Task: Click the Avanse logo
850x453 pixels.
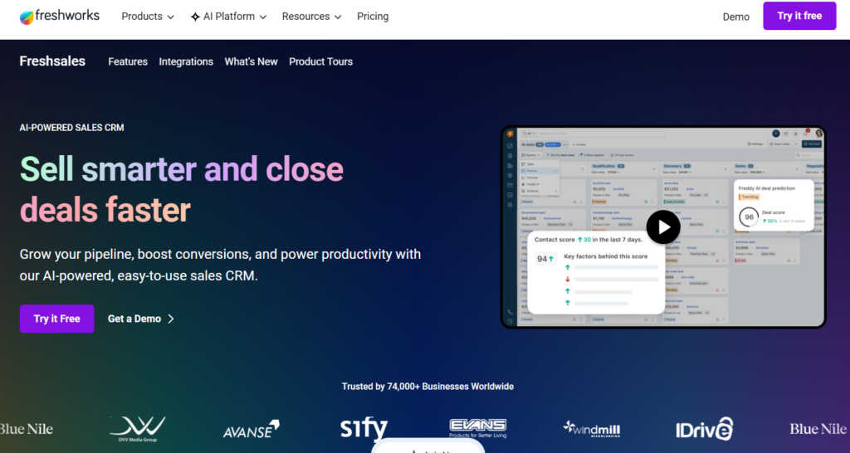Action: coord(252,429)
